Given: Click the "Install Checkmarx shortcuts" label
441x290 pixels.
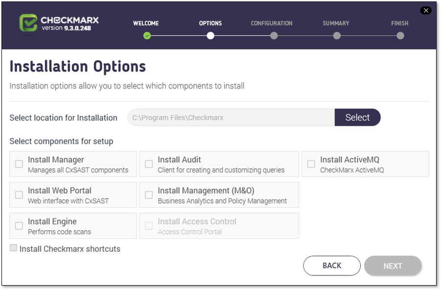Looking at the screenshot, I should coord(70,249).
